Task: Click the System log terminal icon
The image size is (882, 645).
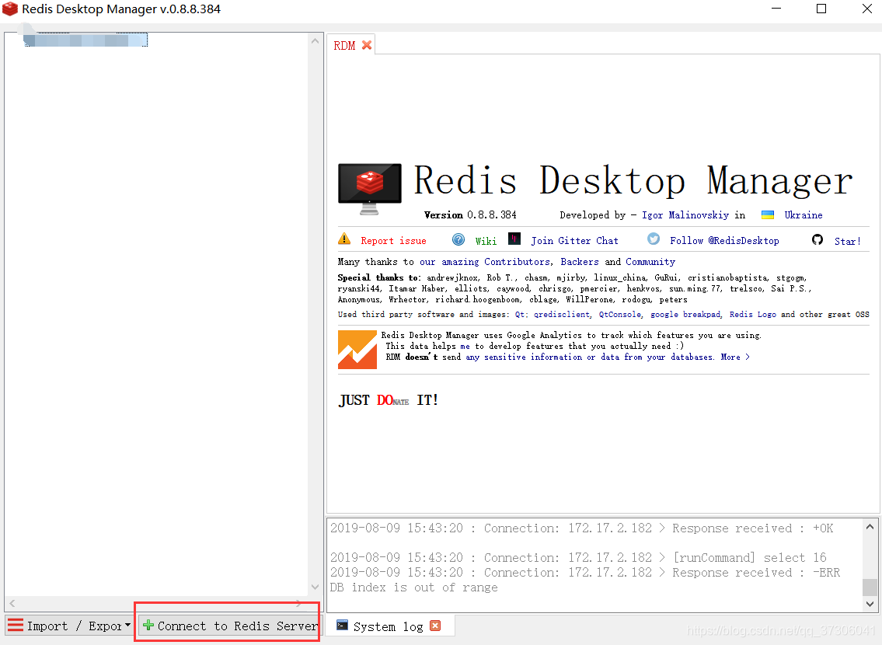Action: [x=342, y=625]
